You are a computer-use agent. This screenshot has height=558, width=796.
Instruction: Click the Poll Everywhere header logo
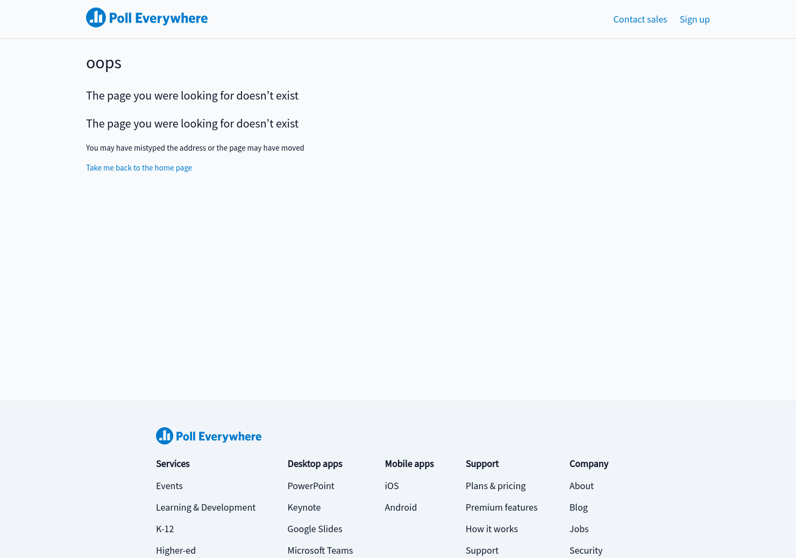[x=147, y=18]
